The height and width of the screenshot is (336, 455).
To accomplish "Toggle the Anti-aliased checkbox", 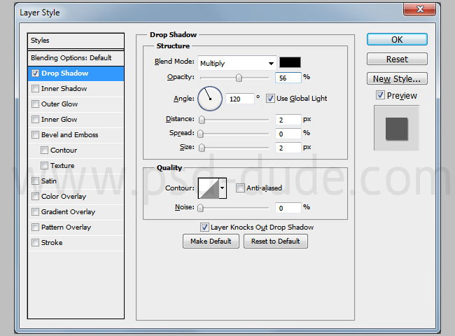I will [x=240, y=188].
